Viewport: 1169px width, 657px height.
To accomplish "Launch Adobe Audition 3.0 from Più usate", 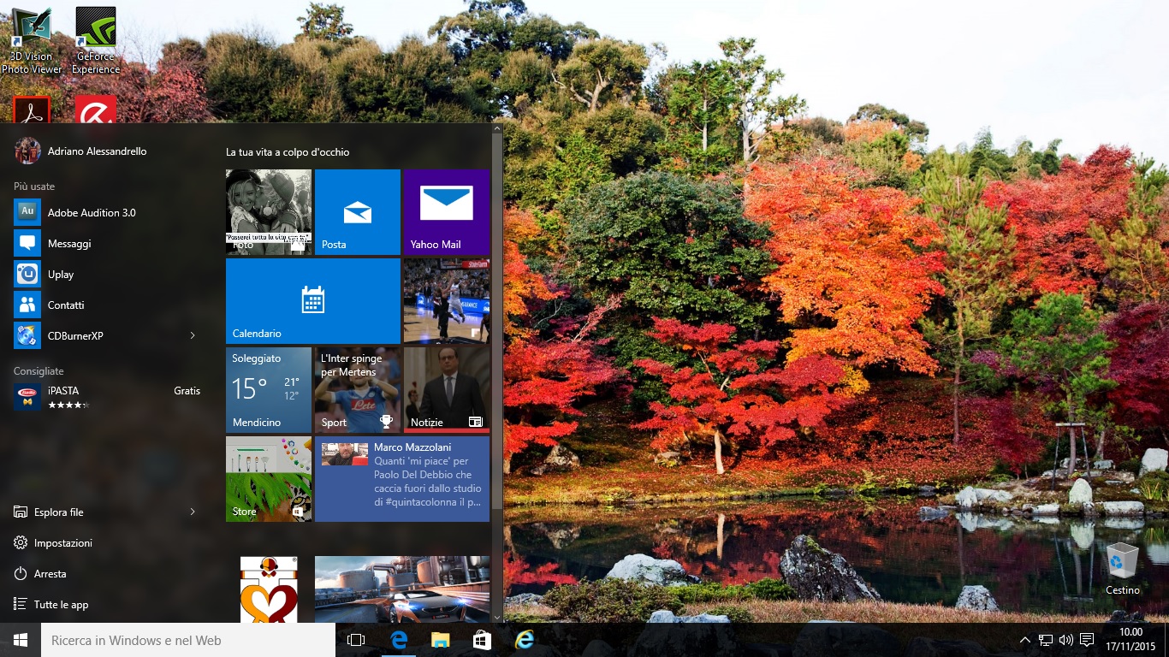I will pyautogui.click(x=107, y=212).
